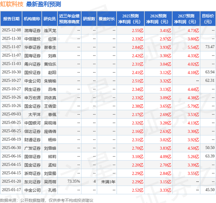
Task: Select 国海证券 institution cell
Action: click(32, 56)
